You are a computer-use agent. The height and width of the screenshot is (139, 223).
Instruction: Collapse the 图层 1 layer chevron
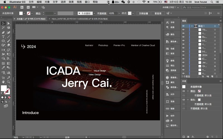click(x=192, y=26)
